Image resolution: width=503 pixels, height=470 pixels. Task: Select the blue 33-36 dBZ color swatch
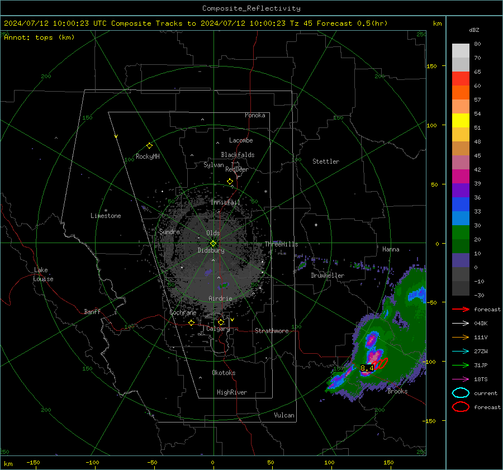(x=461, y=205)
